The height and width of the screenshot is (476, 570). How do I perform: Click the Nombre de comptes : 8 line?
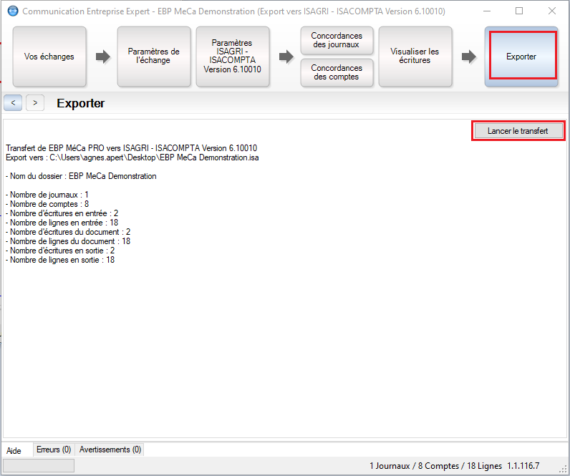[x=47, y=204]
